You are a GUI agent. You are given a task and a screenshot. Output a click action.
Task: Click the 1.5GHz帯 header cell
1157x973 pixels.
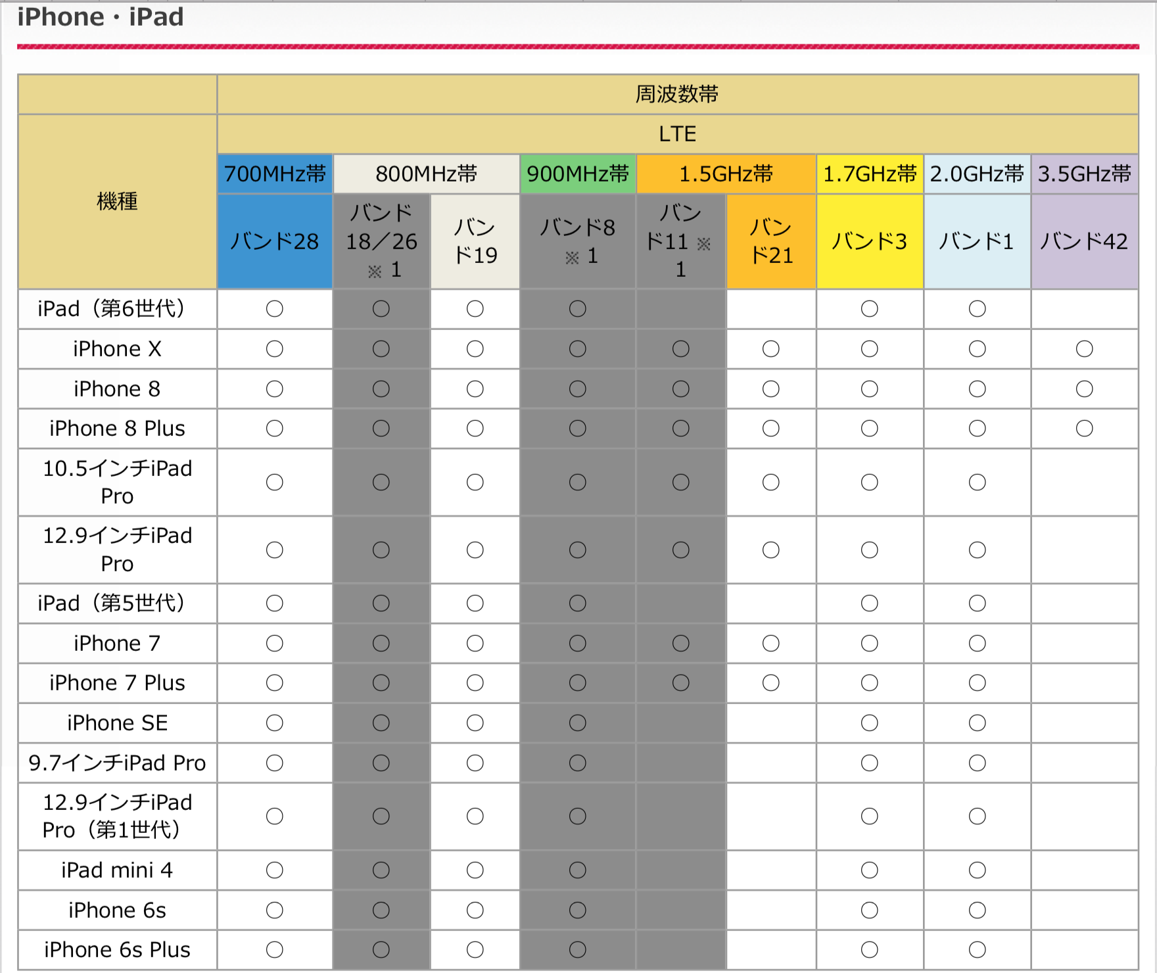pyautogui.click(x=726, y=174)
